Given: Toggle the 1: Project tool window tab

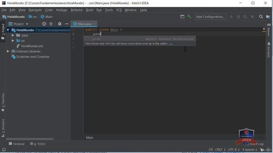Looking at the screenshot, I should point(3,31).
